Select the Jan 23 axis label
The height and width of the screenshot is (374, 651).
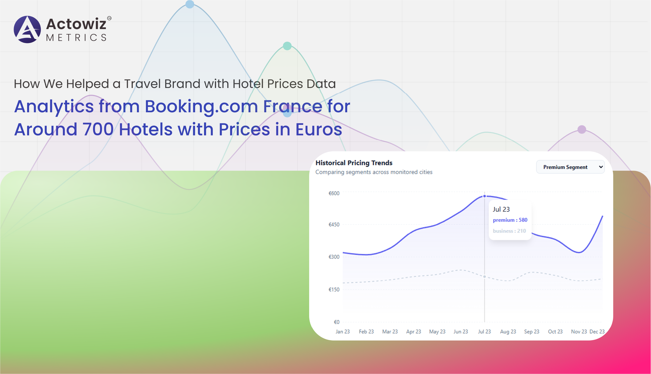[x=342, y=332]
